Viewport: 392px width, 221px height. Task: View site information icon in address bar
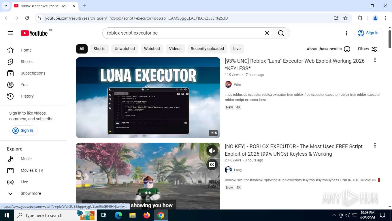[x=39, y=18]
